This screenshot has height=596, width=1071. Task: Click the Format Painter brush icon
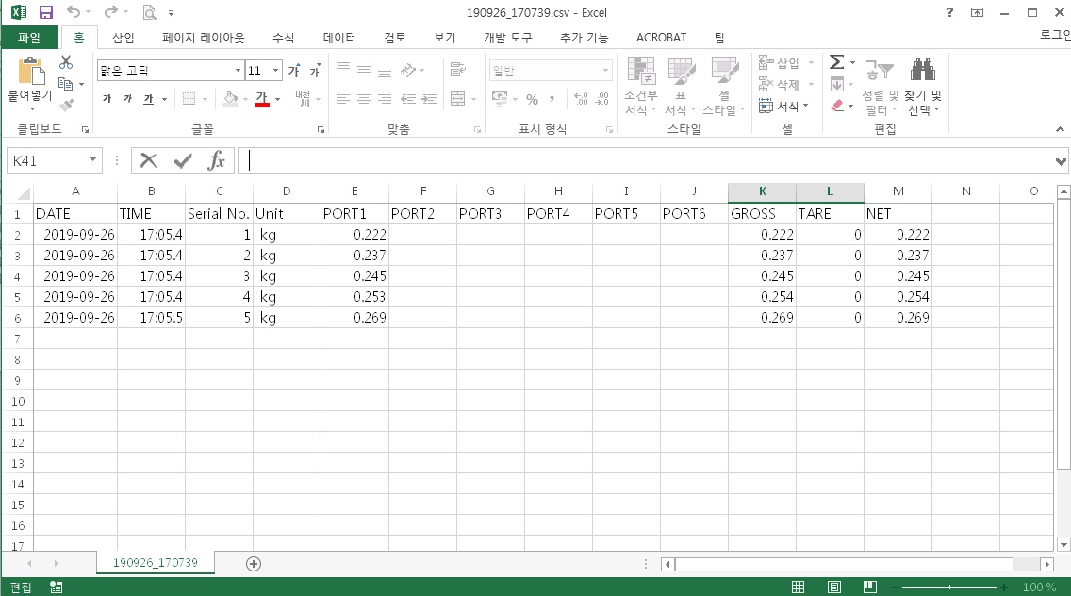point(66,105)
